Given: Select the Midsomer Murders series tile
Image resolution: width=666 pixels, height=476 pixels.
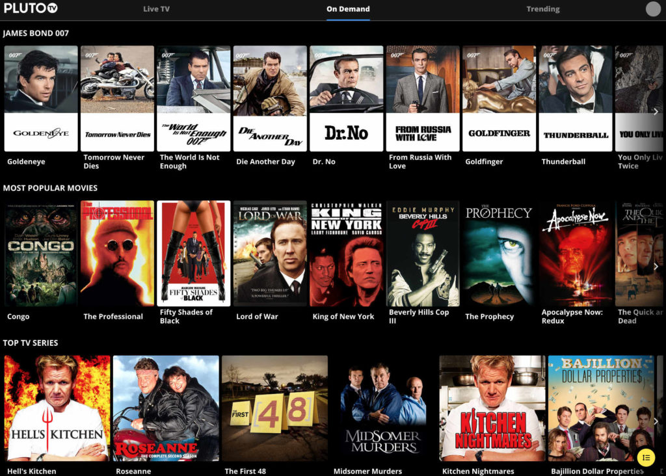Looking at the screenshot, I should [383, 408].
